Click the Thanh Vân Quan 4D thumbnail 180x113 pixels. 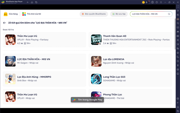tap(96, 40)
